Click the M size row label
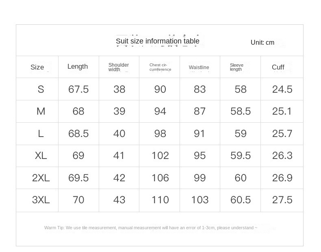321x252 pixels. pyautogui.click(x=41, y=111)
